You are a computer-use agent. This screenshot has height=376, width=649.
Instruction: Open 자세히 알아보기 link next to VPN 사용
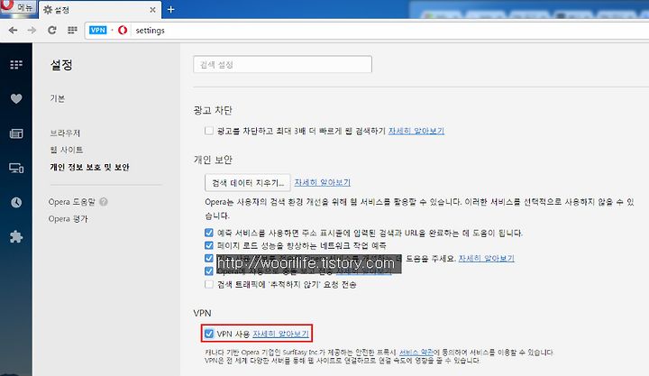pyautogui.click(x=280, y=334)
